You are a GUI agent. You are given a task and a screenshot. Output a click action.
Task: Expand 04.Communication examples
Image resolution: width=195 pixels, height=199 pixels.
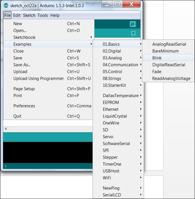[x=118, y=65]
